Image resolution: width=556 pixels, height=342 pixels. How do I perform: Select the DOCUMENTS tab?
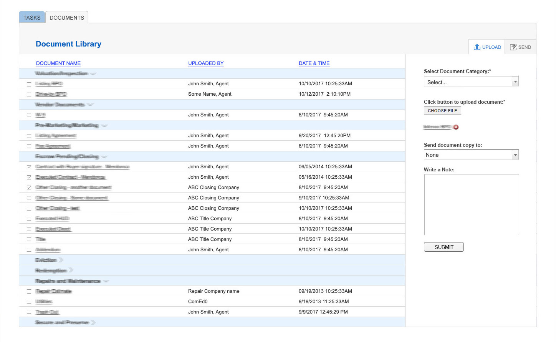67,18
